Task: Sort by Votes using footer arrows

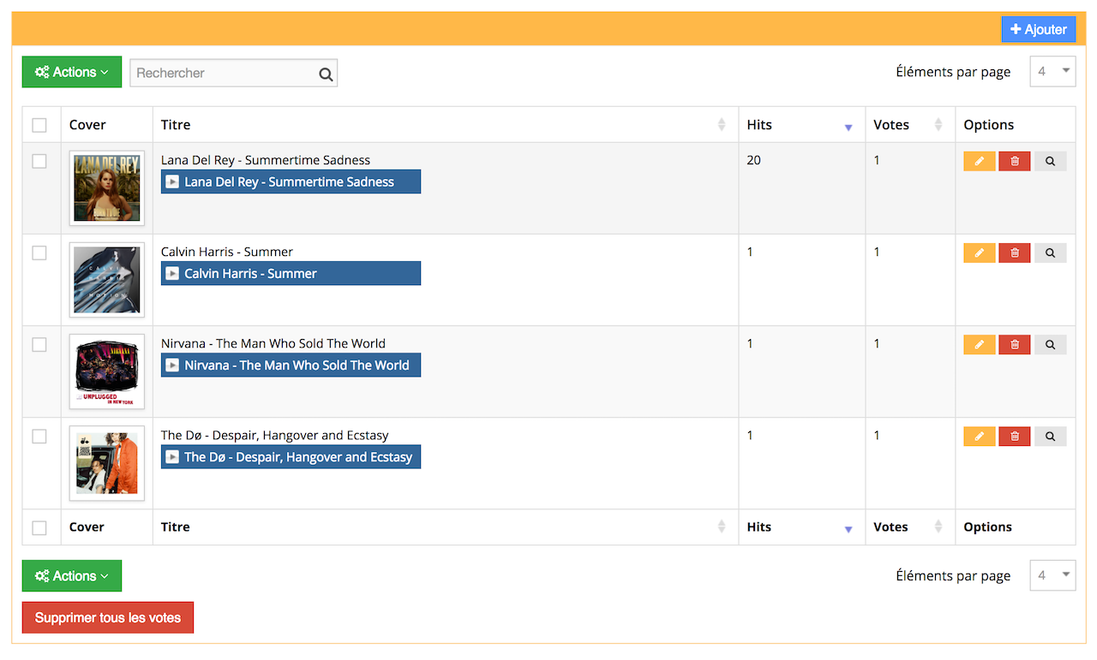Action: [938, 527]
